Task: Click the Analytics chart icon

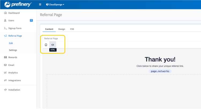Action: click(x=5, y=72)
